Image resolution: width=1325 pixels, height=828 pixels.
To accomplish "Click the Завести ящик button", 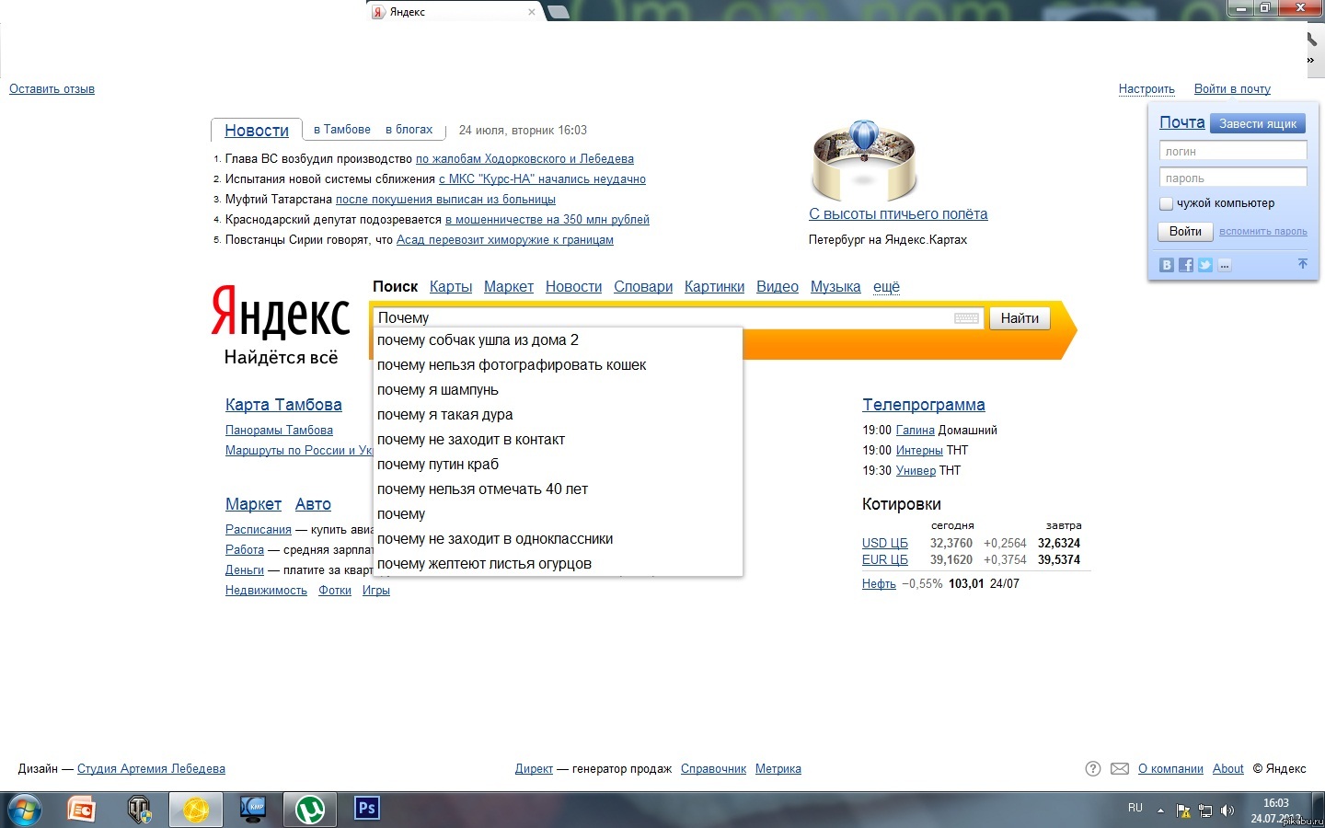I will 1258,123.
